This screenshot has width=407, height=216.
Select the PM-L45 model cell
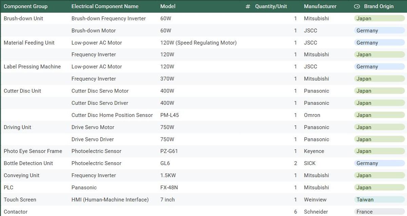(170, 115)
